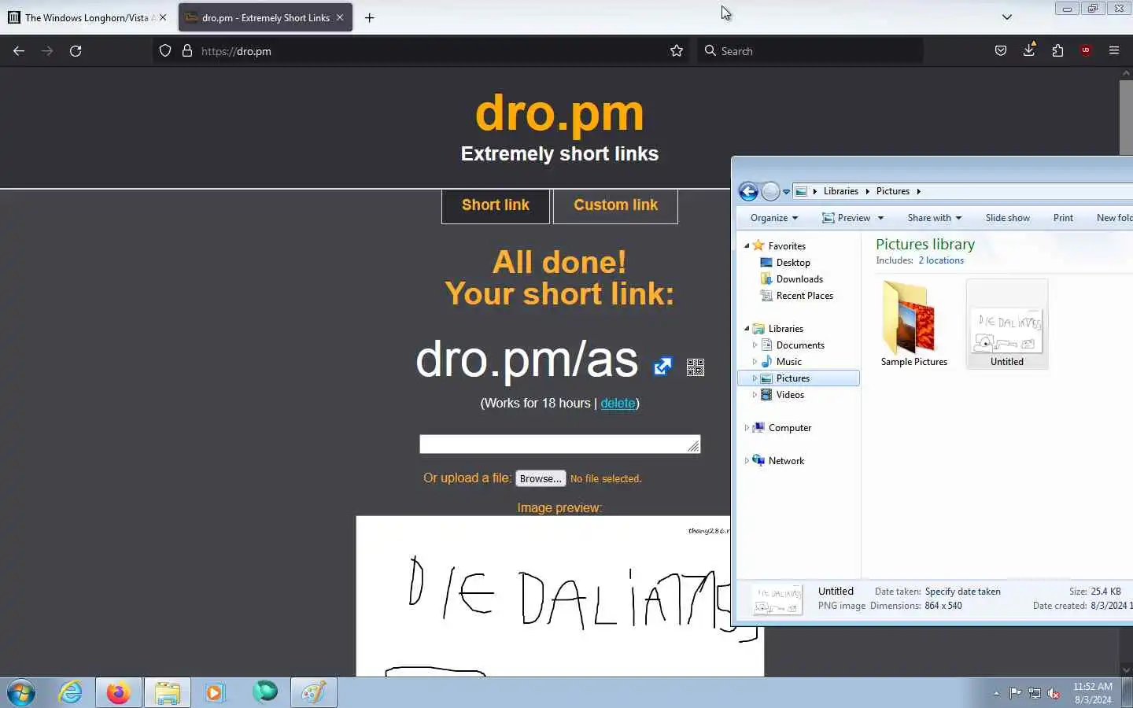This screenshot has width=1133, height=708.
Task: Select Videos library
Action: (x=790, y=395)
